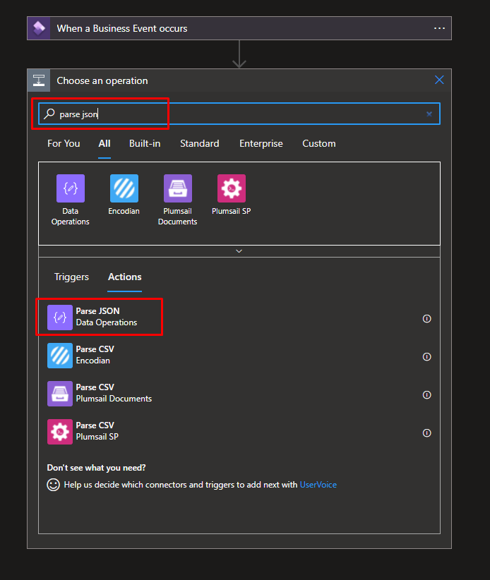490x580 pixels.
Task: Switch to the Enterprise tab
Action: point(261,143)
